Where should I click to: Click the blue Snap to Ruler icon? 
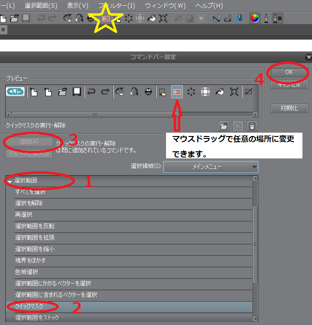point(216,19)
